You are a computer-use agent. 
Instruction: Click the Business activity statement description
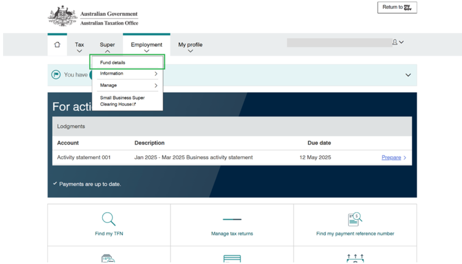point(194,157)
